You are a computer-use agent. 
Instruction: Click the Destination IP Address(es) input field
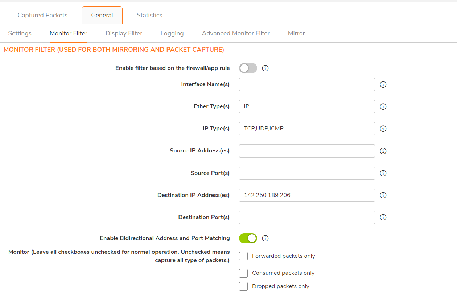[307, 195]
